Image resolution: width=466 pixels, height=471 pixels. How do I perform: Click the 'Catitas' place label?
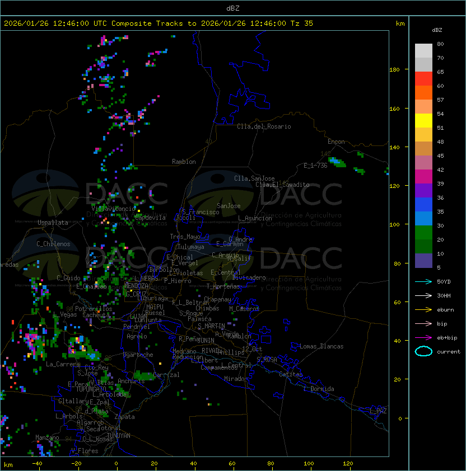(291, 374)
